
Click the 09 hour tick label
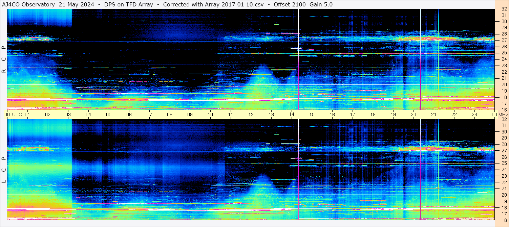click(x=190, y=115)
